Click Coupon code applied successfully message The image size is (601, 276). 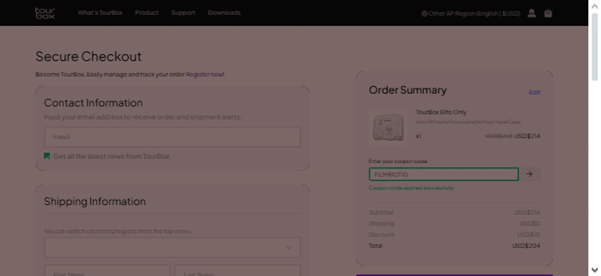[x=411, y=188]
